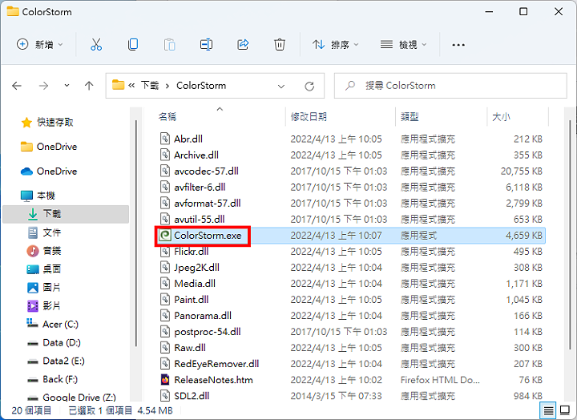Switch to large thumbnails view icon
Screen dimensions: 577x420
(x=565, y=410)
